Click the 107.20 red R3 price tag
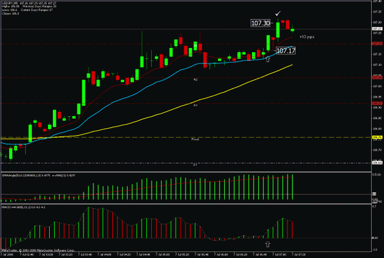The height and width of the screenshot is (258, 384). pos(377,44)
